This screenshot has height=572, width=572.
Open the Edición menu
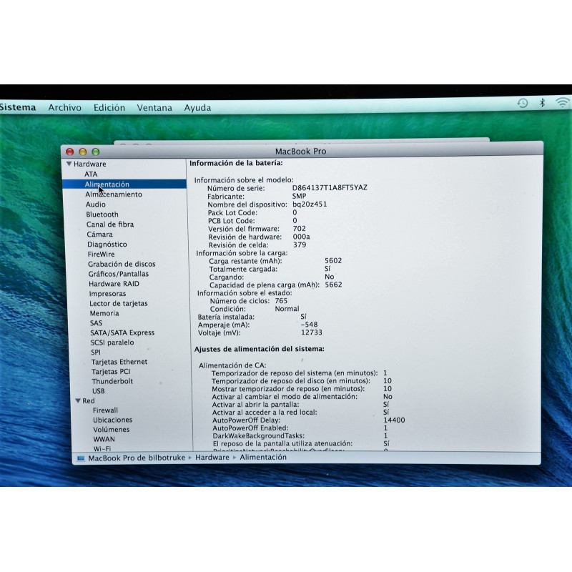[109, 108]
